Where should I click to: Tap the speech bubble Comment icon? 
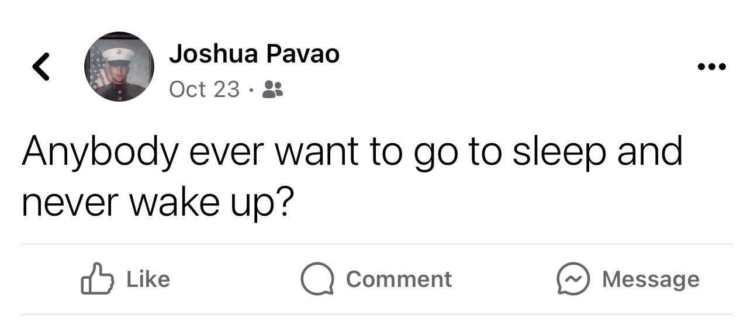coord(317,279)
